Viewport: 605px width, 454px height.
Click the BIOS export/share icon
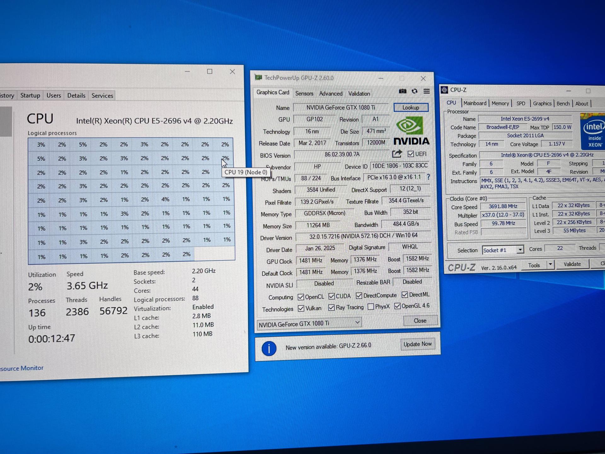point(396,154)
